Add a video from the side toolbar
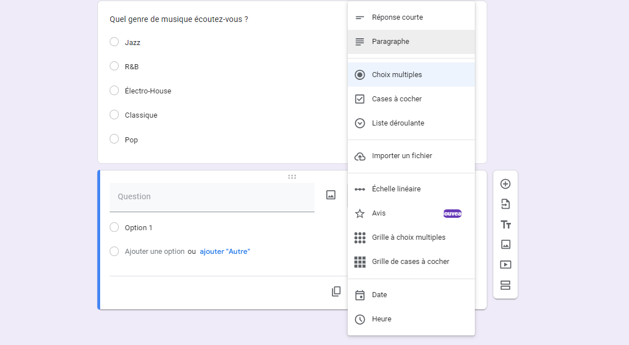The image size is (629, 345). [x=505, y=265]
